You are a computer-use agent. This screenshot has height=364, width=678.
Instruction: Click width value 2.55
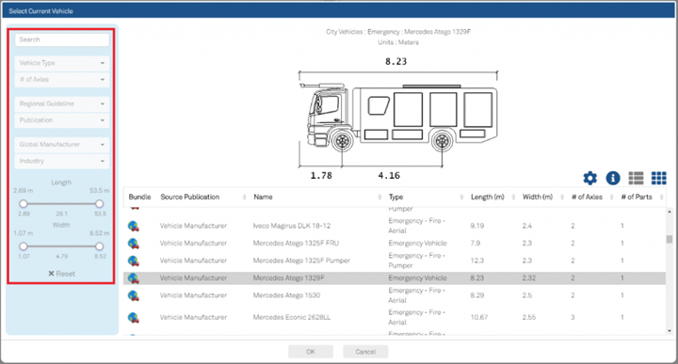529,317
